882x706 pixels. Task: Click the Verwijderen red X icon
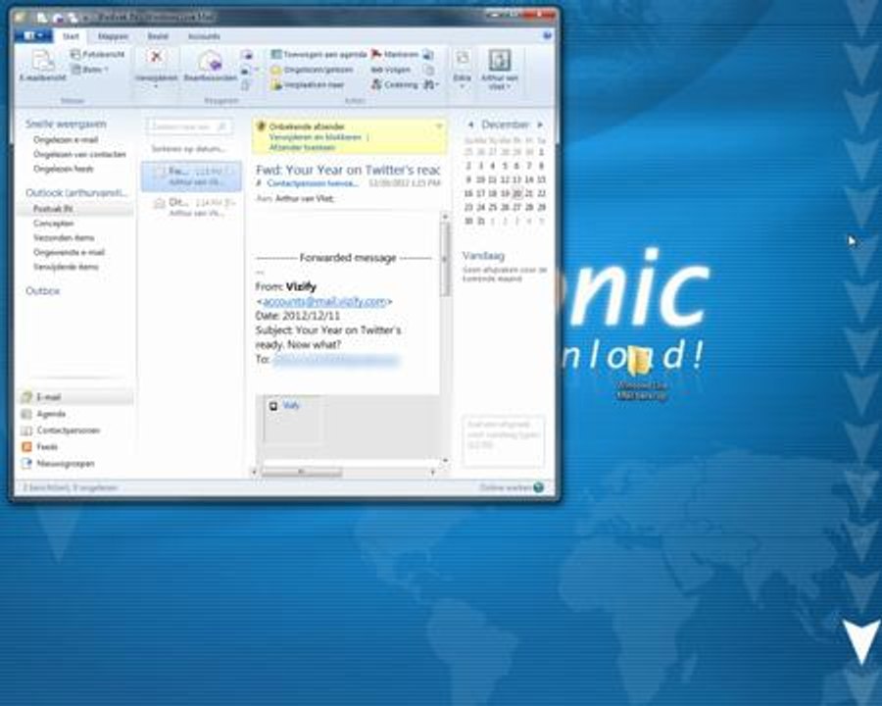[156, 57]
